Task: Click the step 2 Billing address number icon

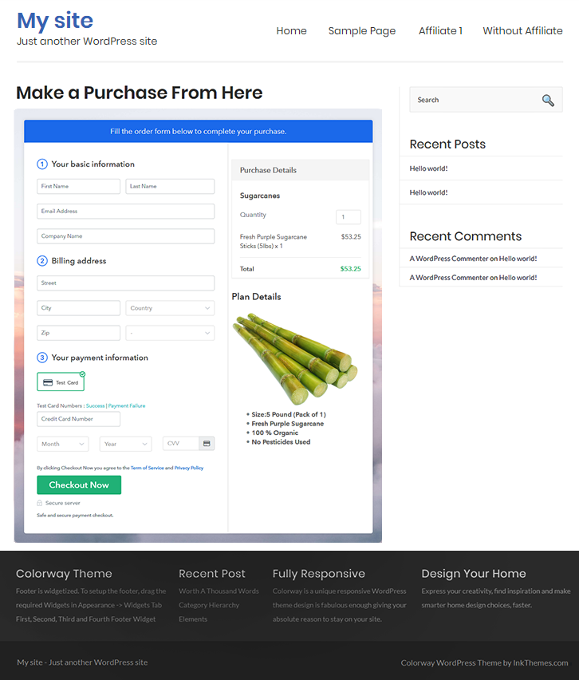Action: coord(42,261)
